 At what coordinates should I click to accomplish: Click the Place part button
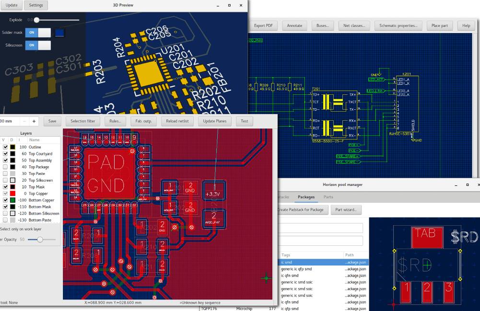pyautogui.click(x=440, y=26)
